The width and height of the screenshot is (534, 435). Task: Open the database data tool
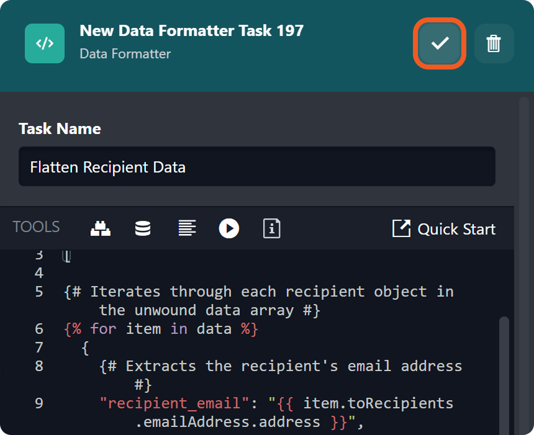[x=143, y=228]
